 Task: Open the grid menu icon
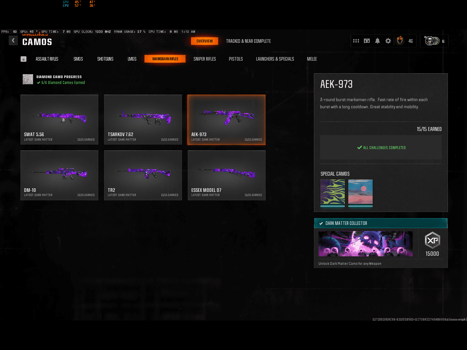(x=356, y=41)
